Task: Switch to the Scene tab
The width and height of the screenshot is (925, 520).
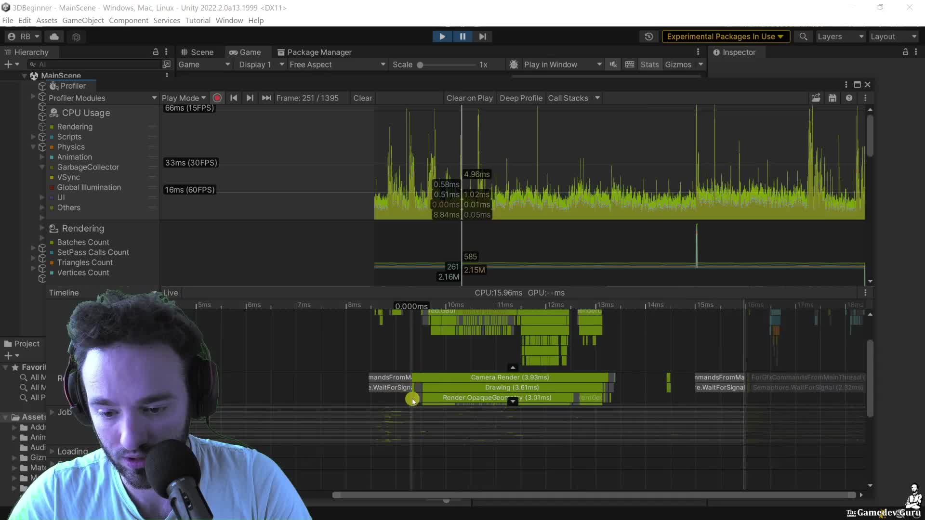Action: pos(200,52)
